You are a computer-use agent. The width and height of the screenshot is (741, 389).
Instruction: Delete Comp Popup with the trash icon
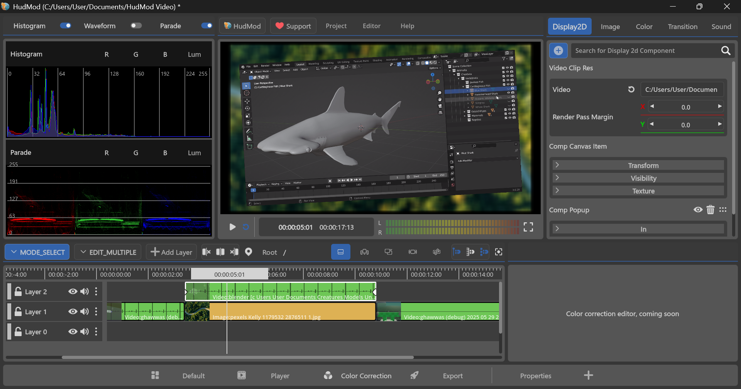pyautogui.click(x=711, y=210)
